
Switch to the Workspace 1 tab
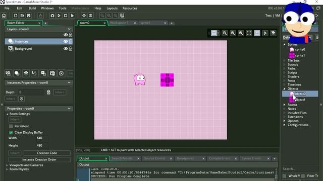pos(119,23)
